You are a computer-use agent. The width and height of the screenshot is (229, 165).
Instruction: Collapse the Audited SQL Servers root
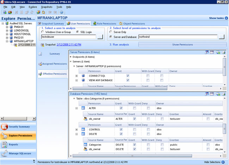tap(3, 23)
